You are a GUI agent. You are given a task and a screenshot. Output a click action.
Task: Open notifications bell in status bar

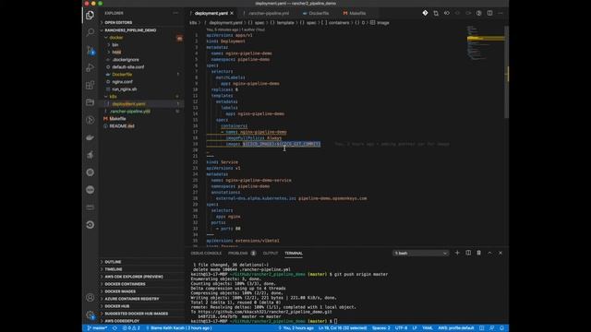click(x=501, y=328)
